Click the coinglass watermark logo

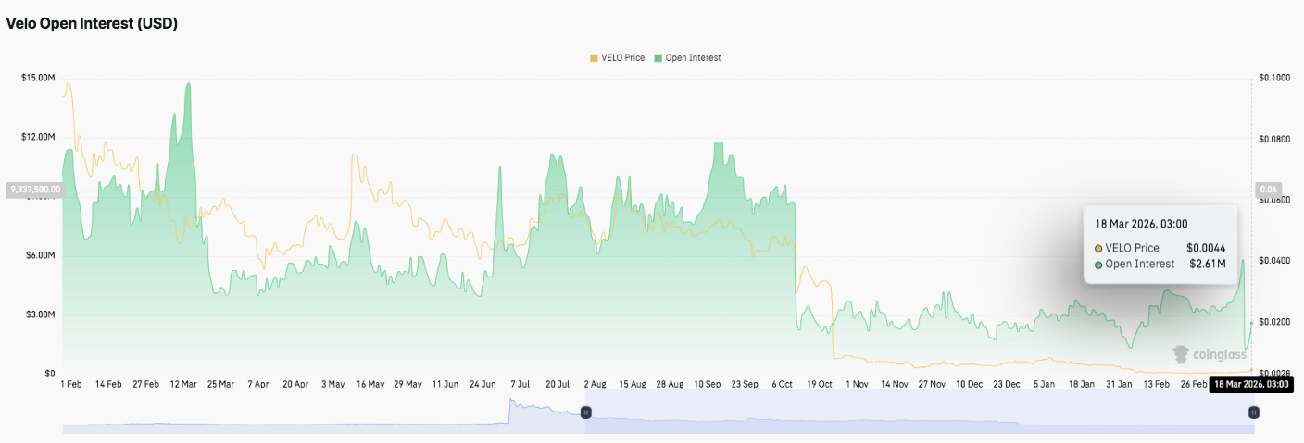coord(1207,354)
